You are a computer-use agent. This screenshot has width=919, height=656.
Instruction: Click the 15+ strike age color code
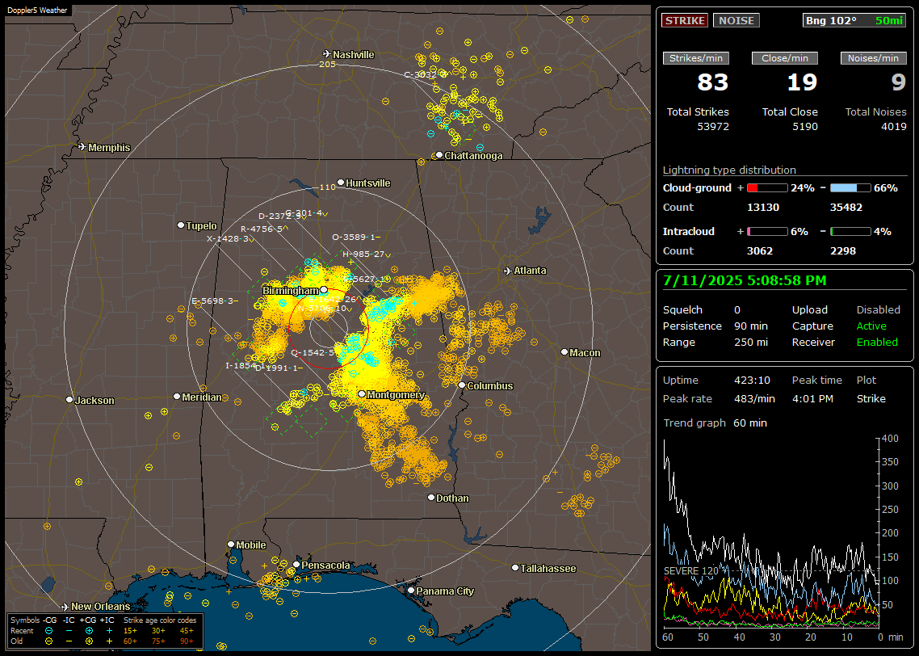(x=130, y=631)
